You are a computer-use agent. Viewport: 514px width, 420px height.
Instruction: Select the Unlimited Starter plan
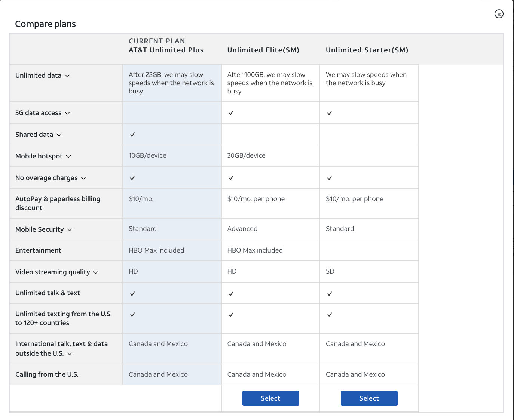click(369, 398)
